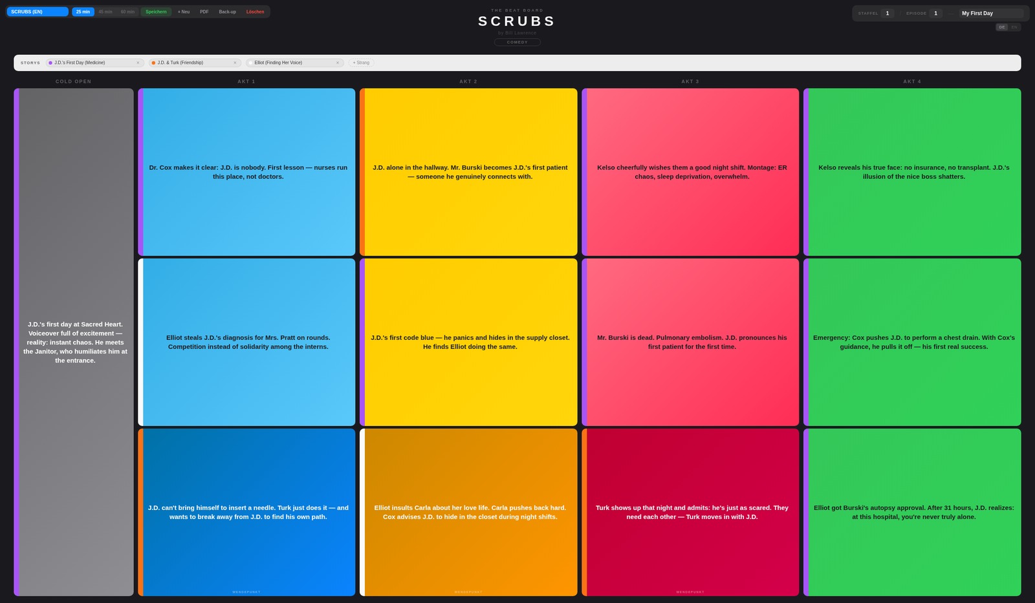Add a new storyline with + Strang

361,63
